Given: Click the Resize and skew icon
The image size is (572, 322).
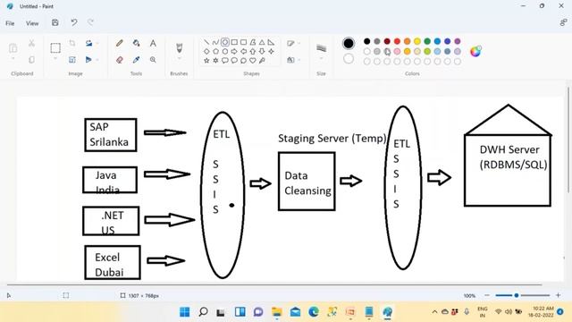Looking at the screenshot, I should 72,59.
